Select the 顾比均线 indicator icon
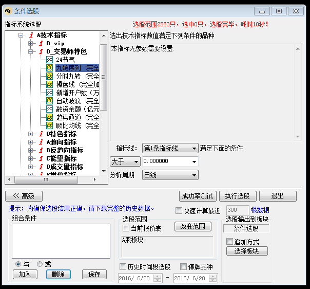 [x=50, y=126]
